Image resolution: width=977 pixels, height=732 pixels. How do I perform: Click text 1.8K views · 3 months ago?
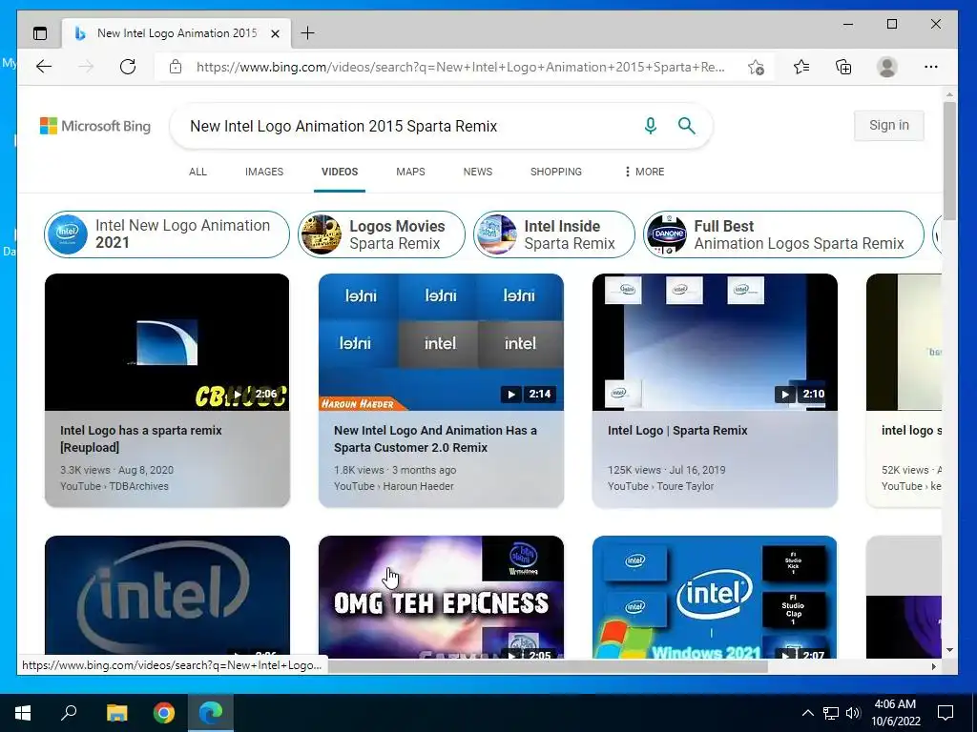point(395,470)
